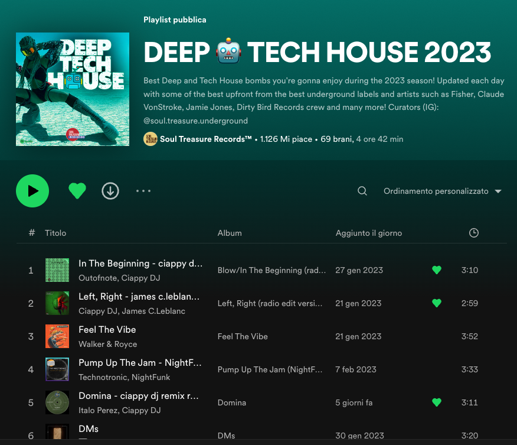Click the search in playlist icon

coord(362,191)
